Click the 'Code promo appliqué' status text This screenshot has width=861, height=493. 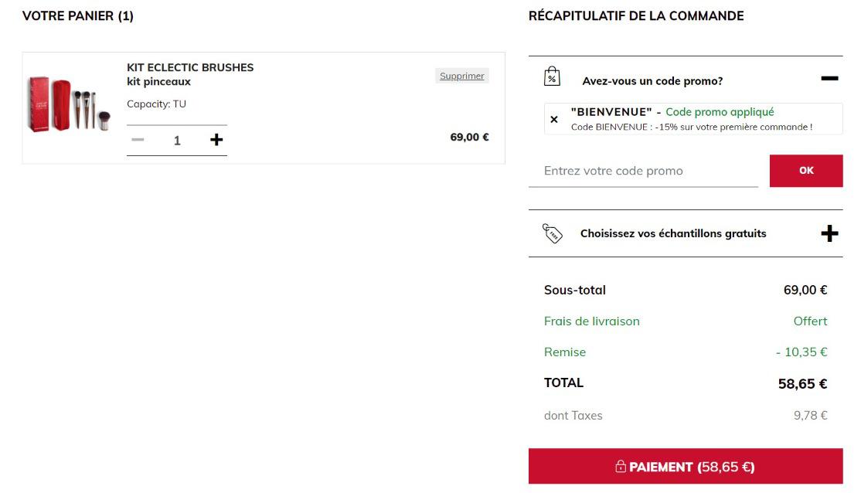click(x=720, y=112)
